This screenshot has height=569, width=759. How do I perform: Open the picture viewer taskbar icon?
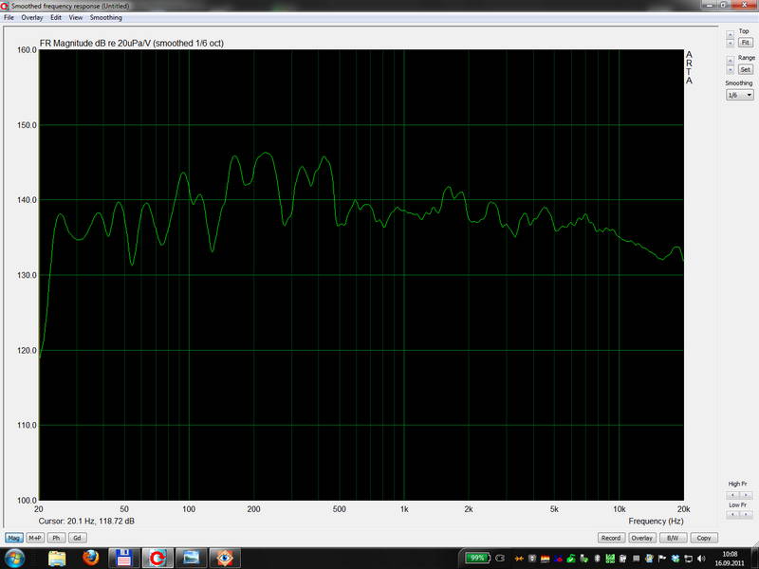[x=192, y=558]
